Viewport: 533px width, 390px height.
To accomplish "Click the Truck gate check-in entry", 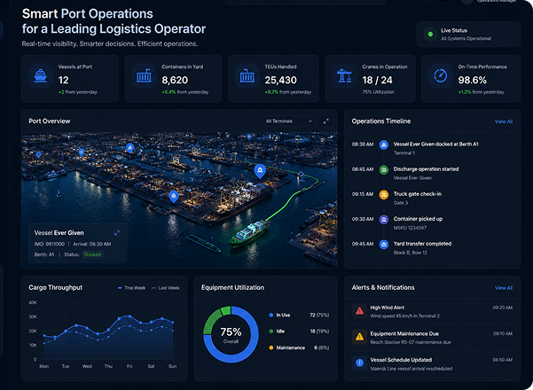I will click(432, 198).
